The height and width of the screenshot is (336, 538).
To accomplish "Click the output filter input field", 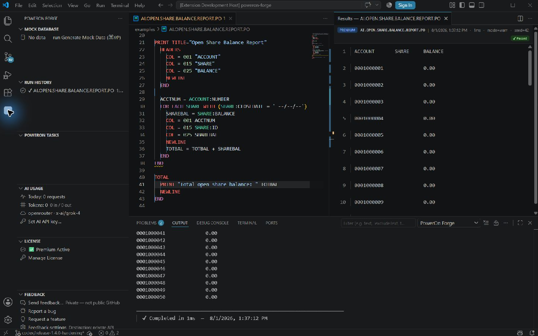I will point(378,223).
